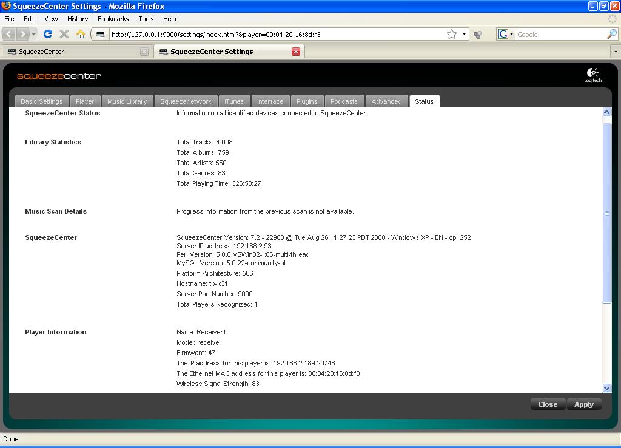
Task: Click the browser Back arrow button
Action: (10, 35)
